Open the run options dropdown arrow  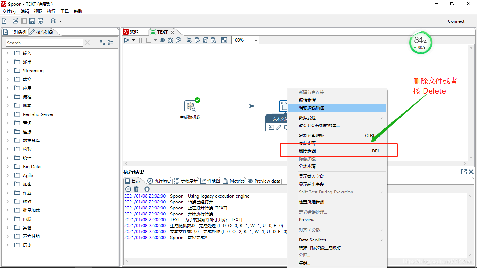[x=133, y=40]
